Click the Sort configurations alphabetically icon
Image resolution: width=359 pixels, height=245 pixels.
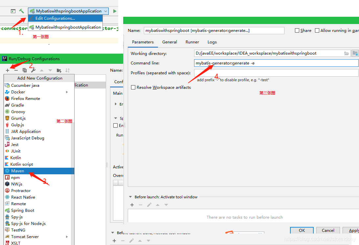tap(67, 70)
